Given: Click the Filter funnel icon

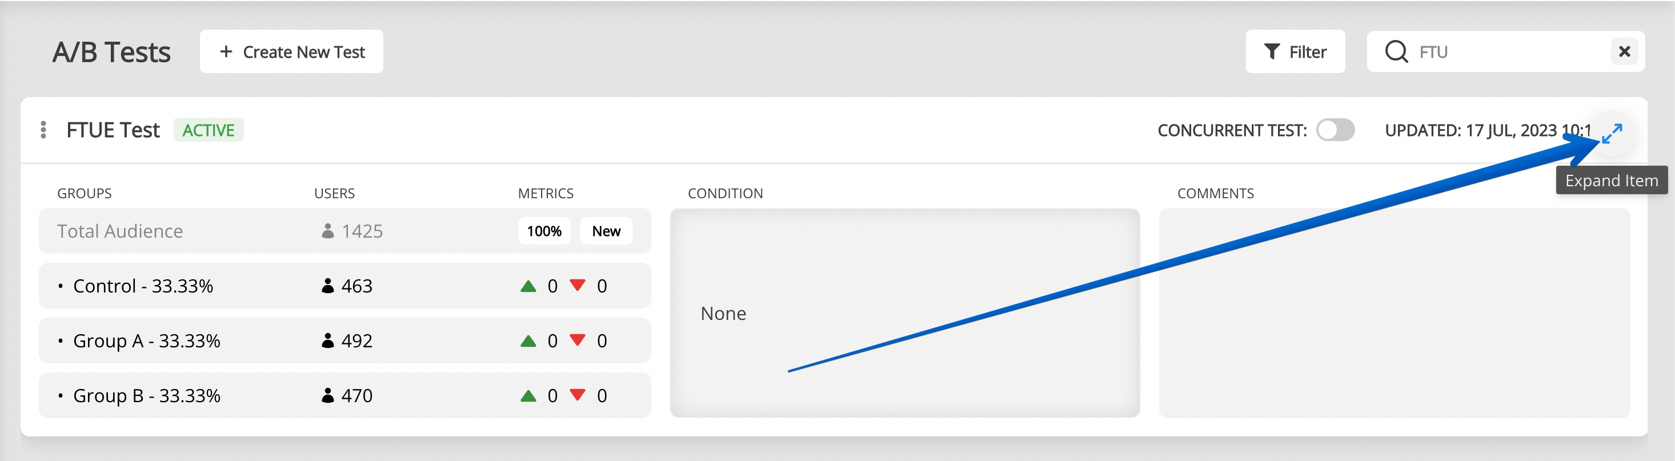Looking at the screenshot, I should pyautogui.click(x=1272, y=51).
